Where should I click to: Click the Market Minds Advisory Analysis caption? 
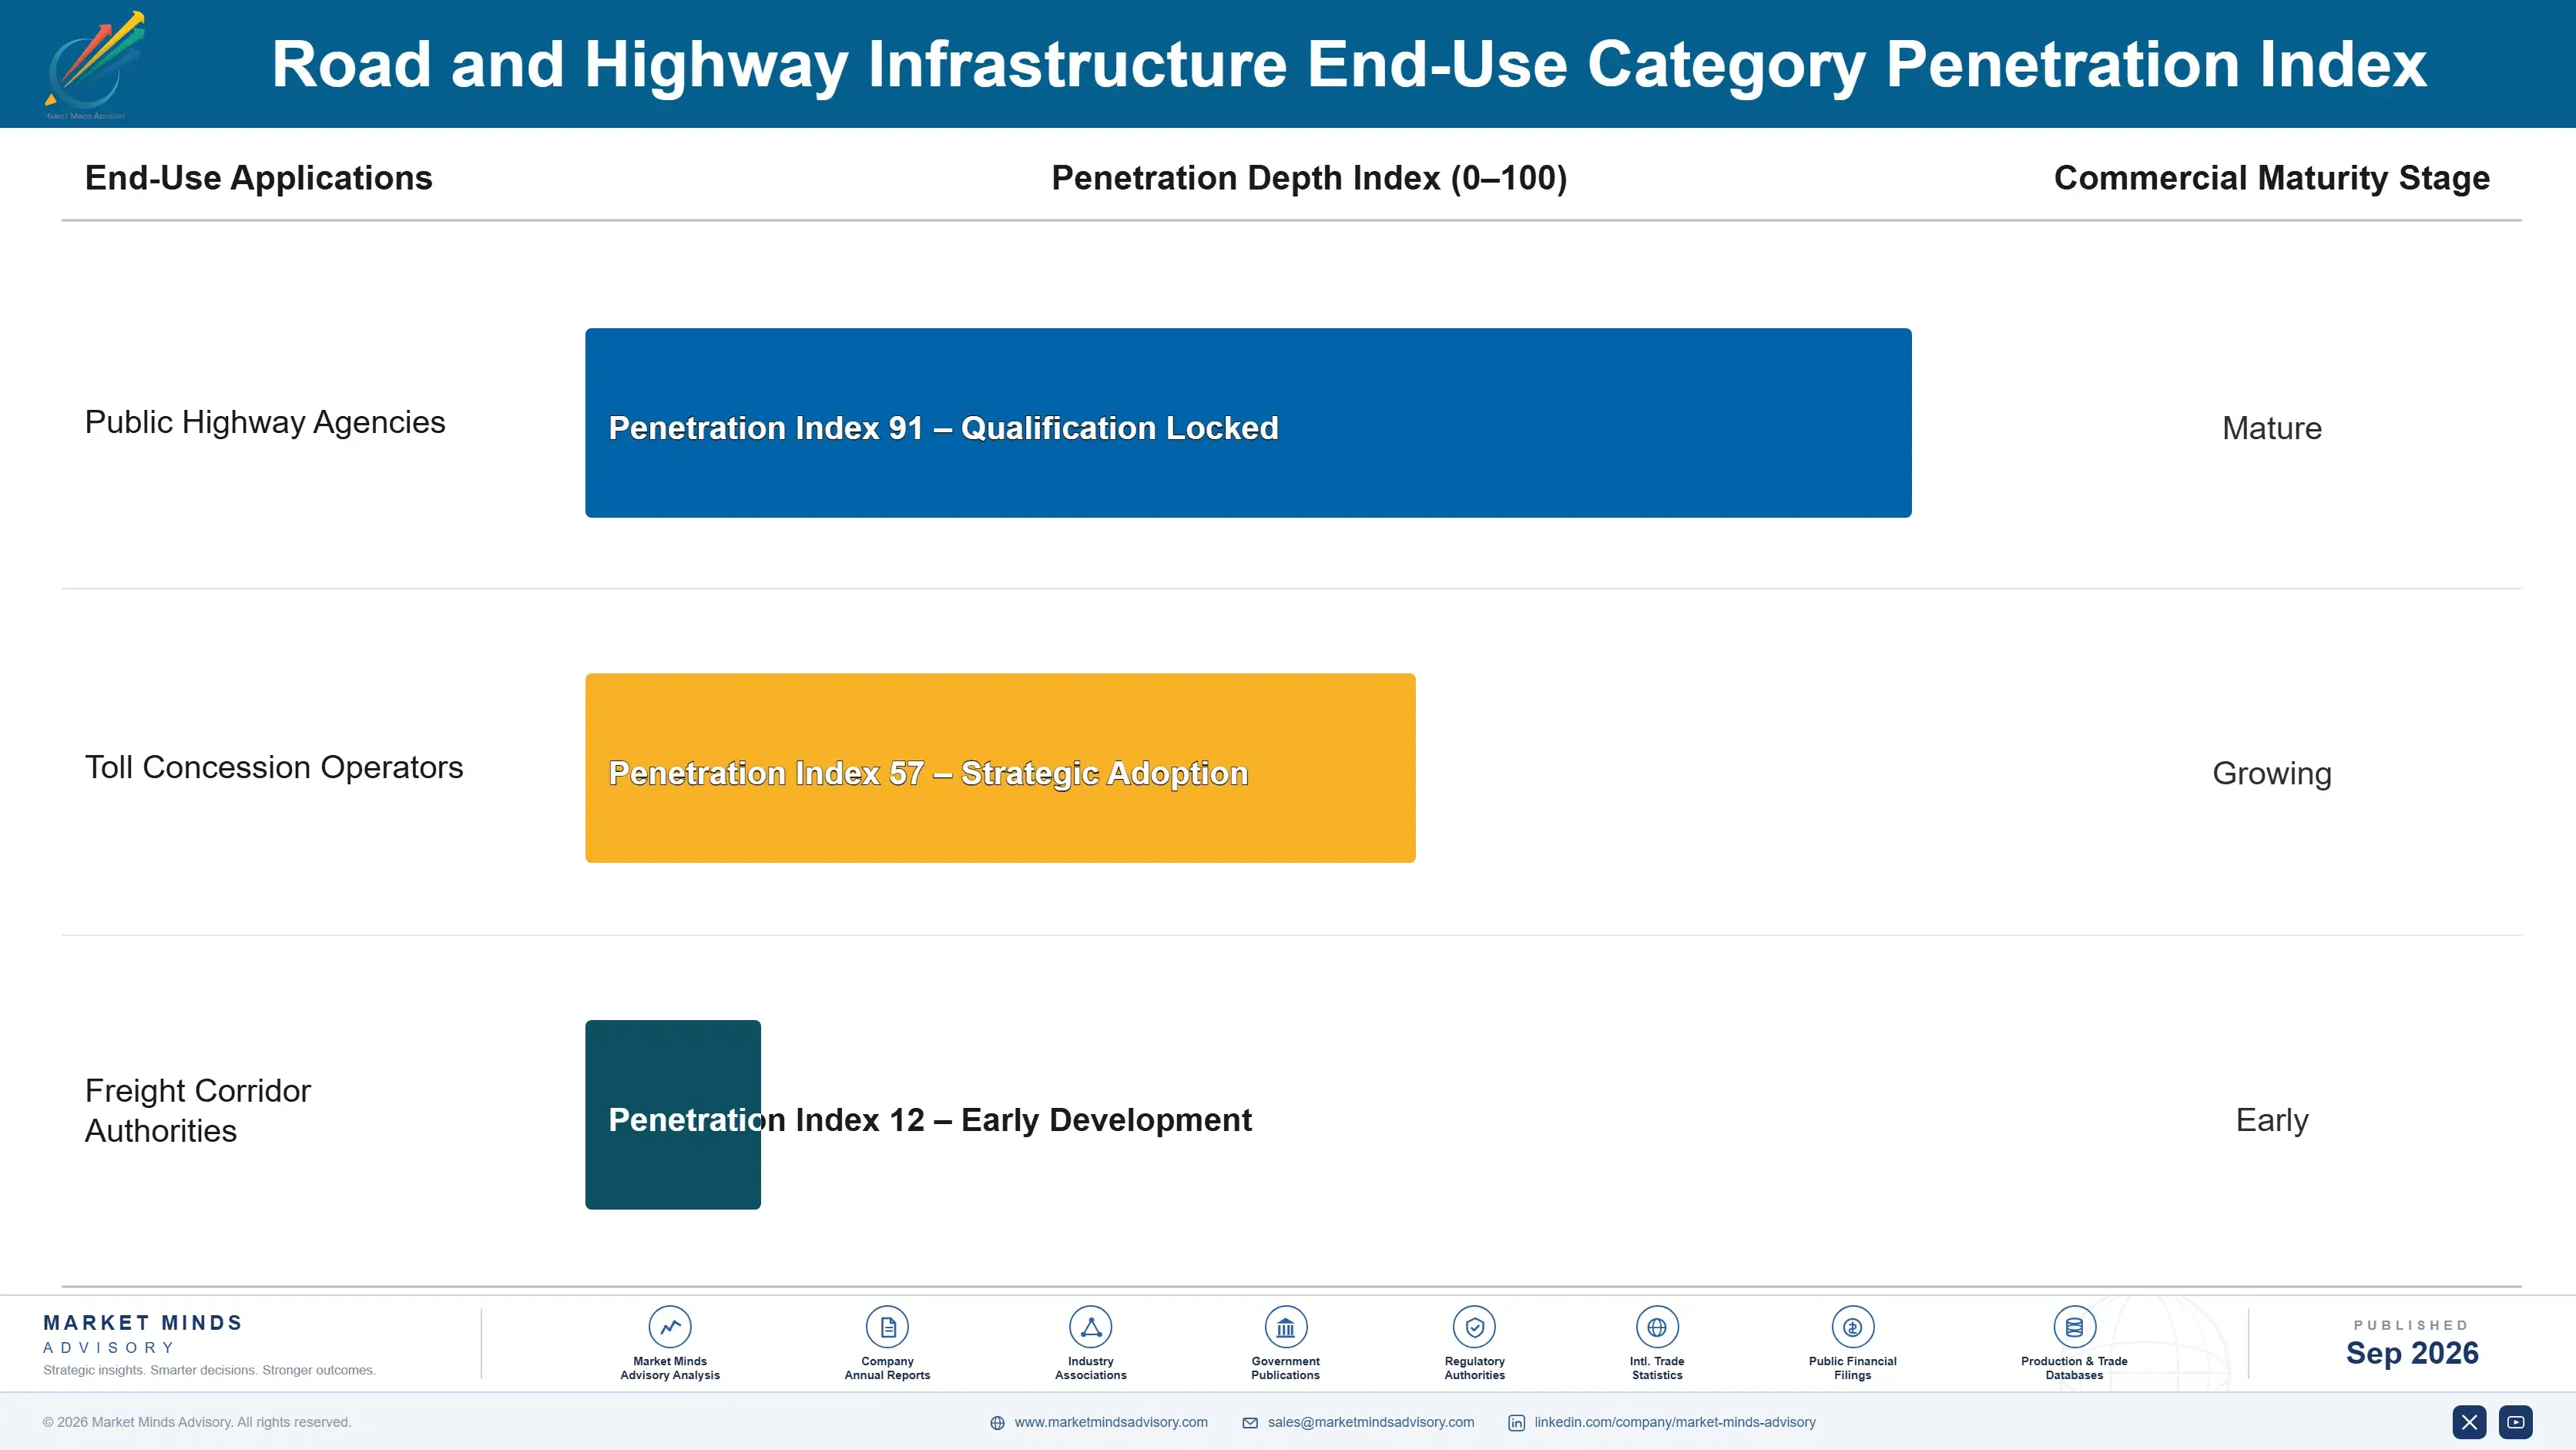point(669,1368)
